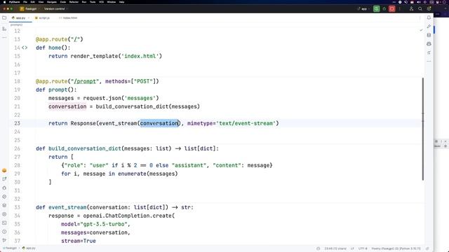Image resolution: width=449 pixels, height=252 pixels.
Task: Open Notifications bell in right sidebar
Action: (x=429, y=17)
